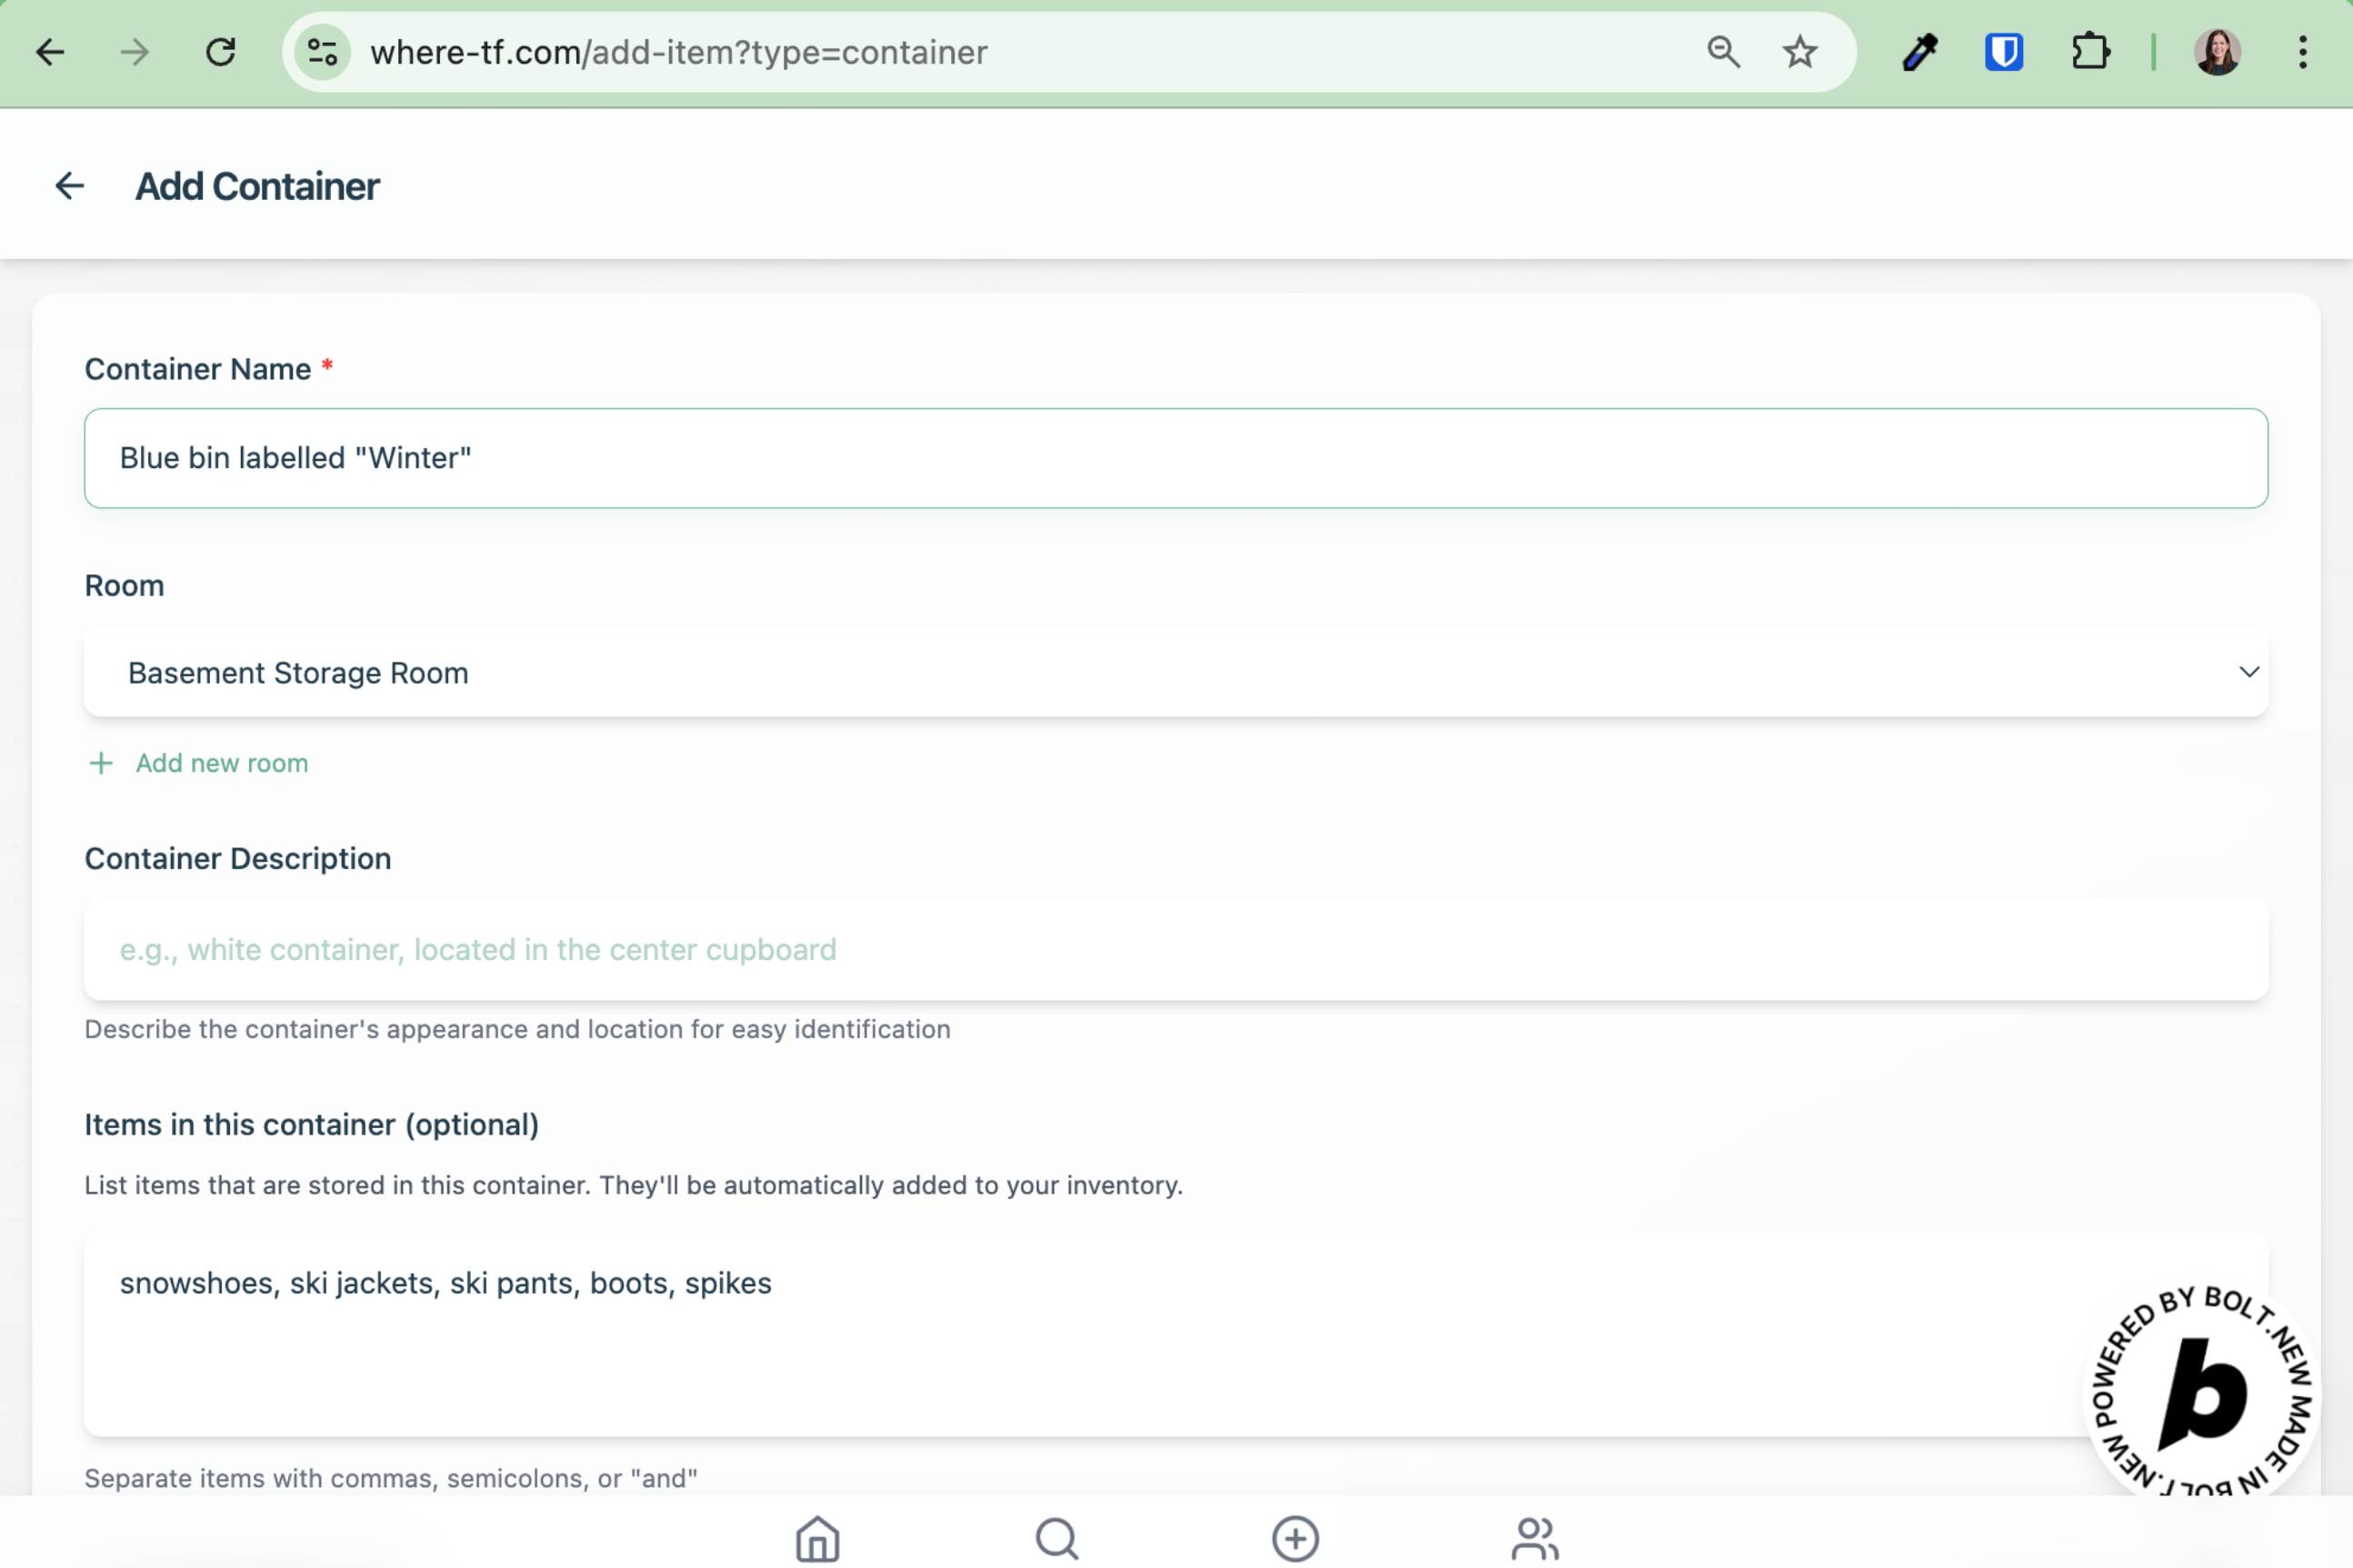Click the back arrow beside Add Container

[69, 186]
